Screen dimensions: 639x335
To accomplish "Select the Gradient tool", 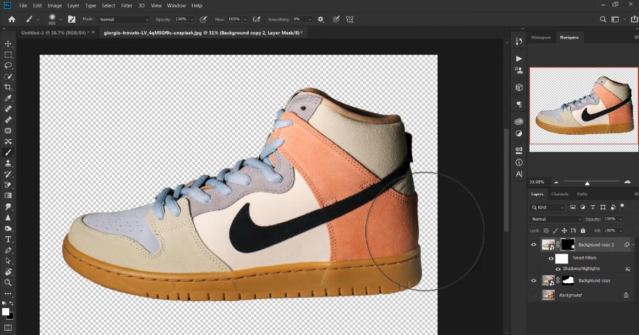I will (x=8, y=196).
